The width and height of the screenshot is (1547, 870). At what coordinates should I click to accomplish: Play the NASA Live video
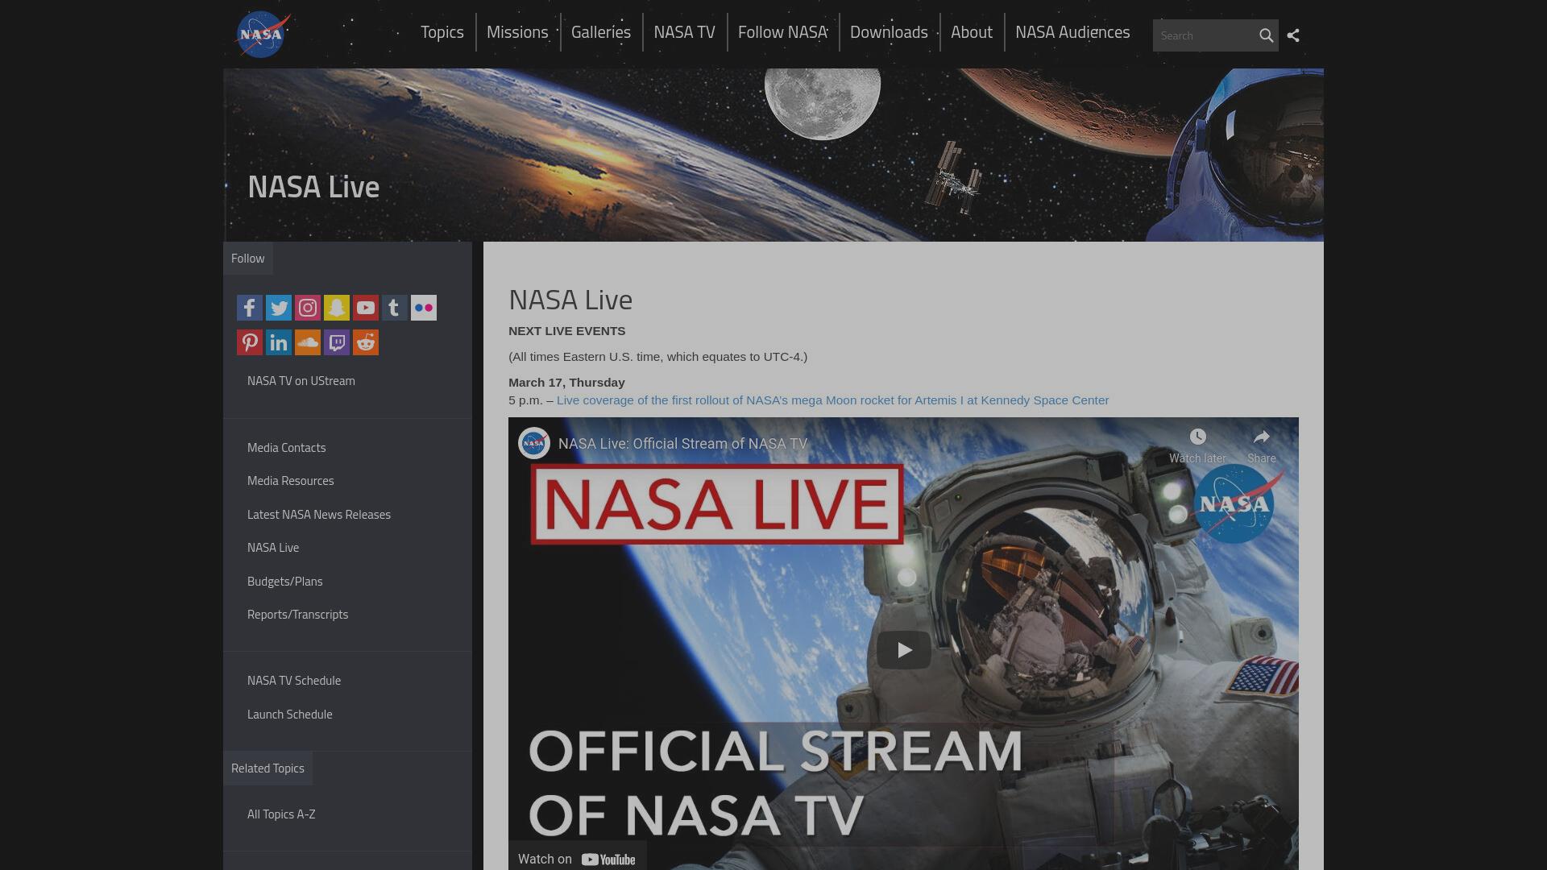(904, 649)
